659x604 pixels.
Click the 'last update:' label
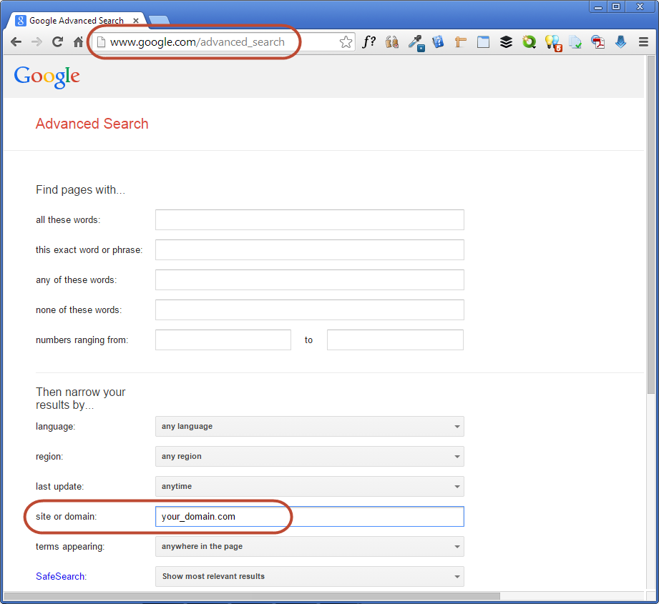point(59,487)
